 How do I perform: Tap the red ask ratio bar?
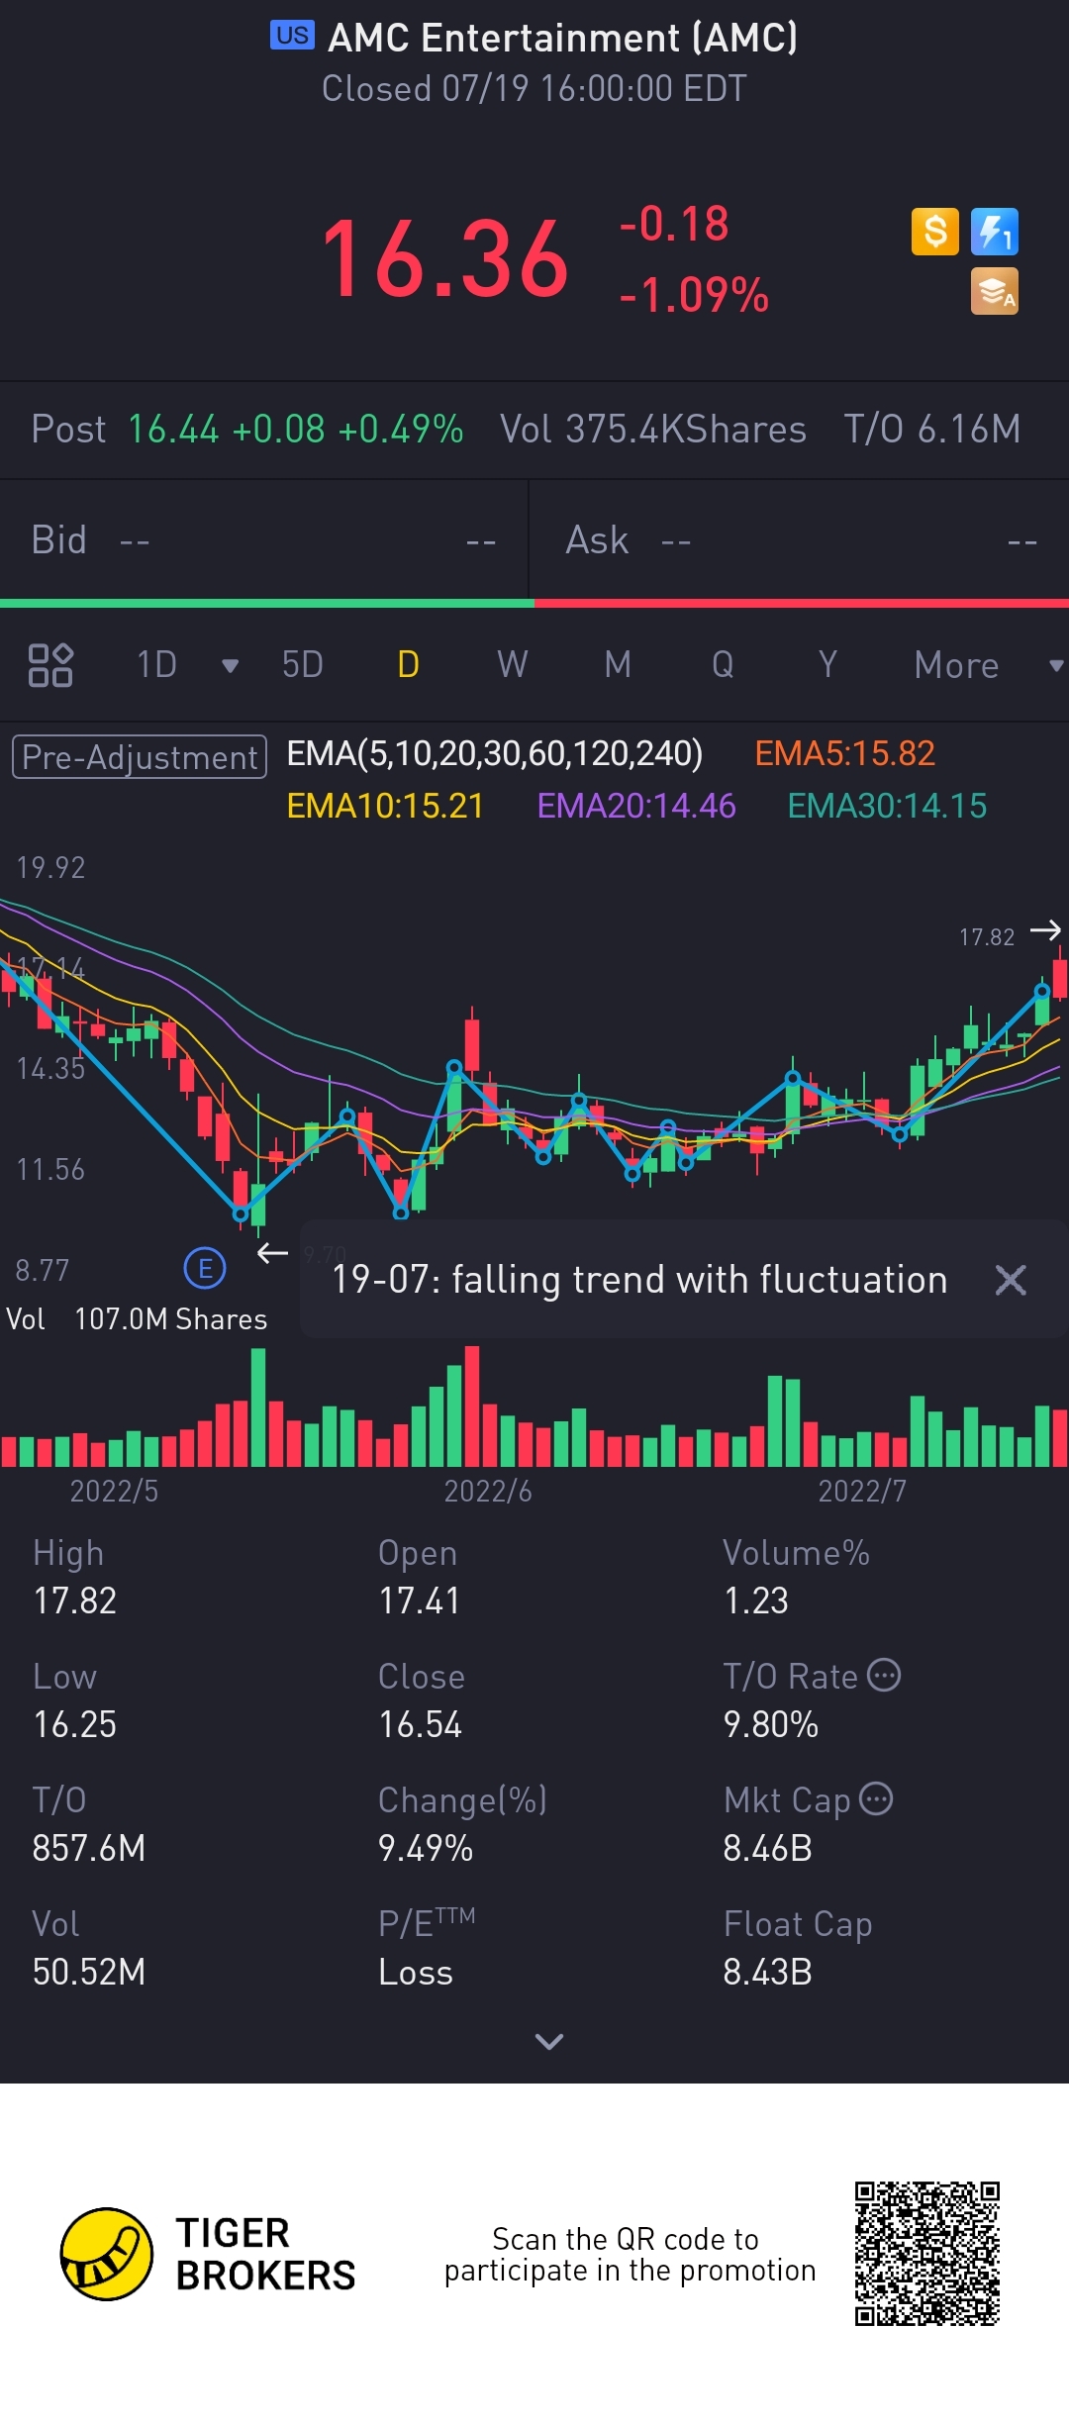coord(802,603)
